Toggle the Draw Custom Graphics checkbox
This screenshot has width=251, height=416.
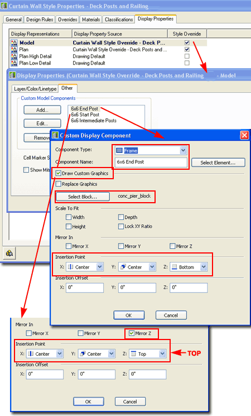(59, 173)
